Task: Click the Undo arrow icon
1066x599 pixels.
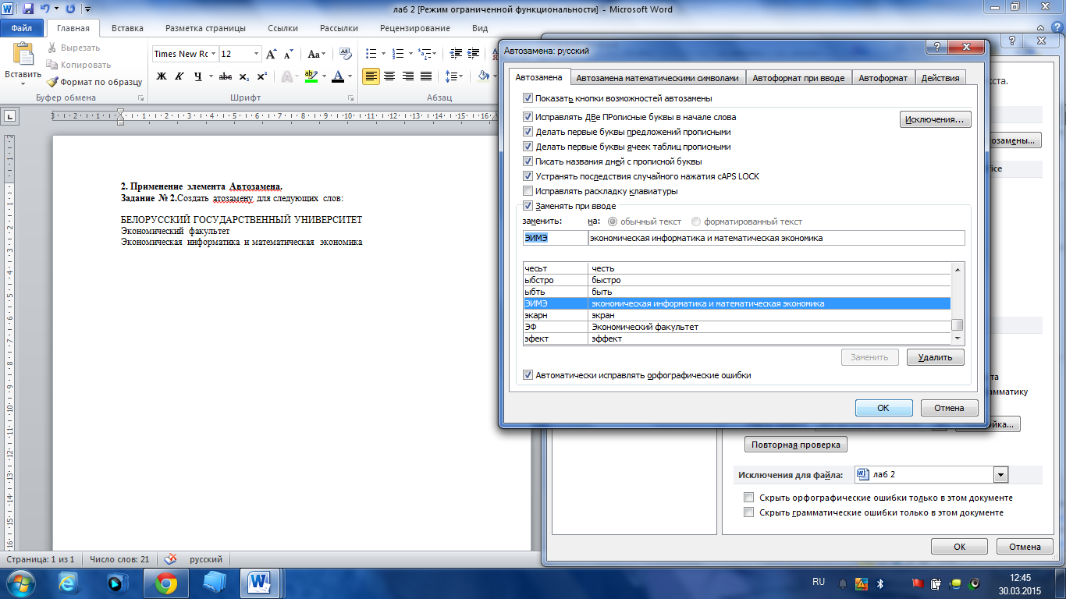Action: coord(45,9)
